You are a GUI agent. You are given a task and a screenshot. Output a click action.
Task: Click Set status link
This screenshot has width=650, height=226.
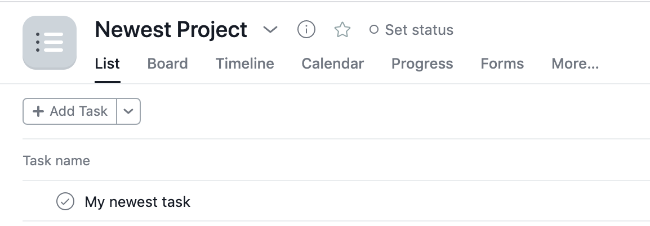[419, 30]
